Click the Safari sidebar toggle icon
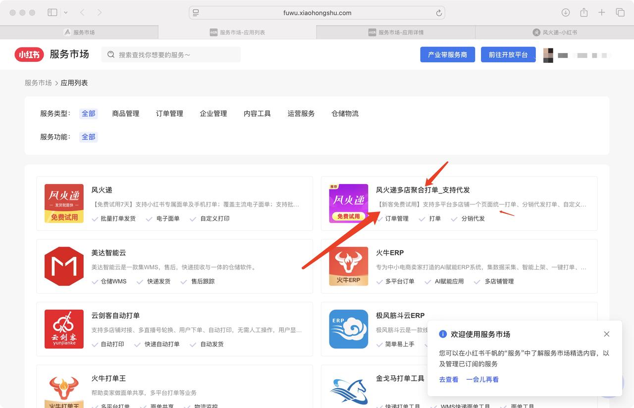The width and height of the screenshot is (634, 408). tap(52, 12)
